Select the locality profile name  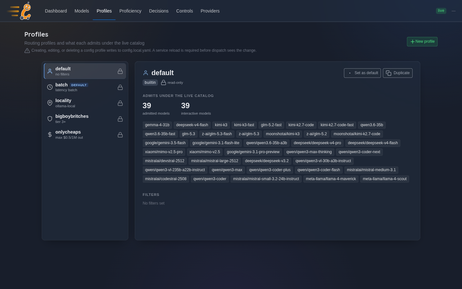pyautogui.click(x=63, y=101)
